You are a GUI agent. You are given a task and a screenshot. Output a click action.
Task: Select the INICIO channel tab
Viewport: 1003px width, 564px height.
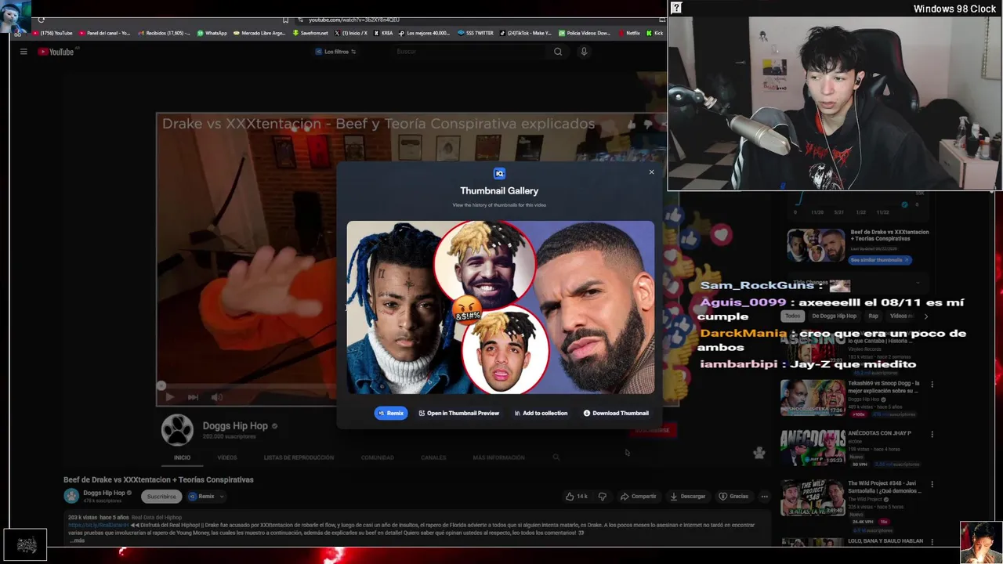click(182, 457)
